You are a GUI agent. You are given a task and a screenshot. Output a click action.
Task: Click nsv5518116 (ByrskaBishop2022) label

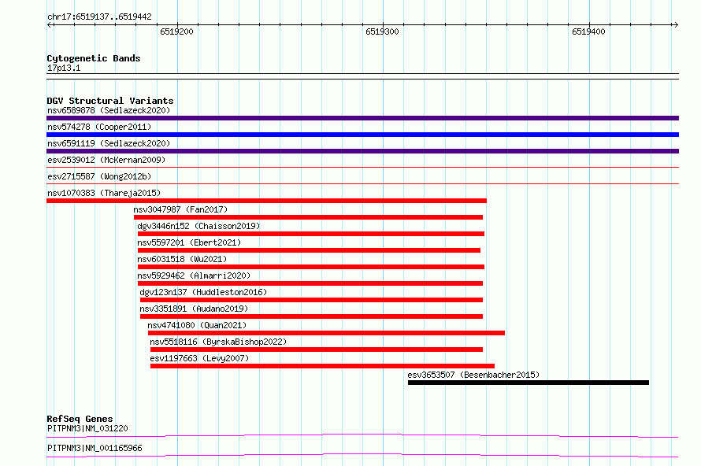tap(218, 342)
